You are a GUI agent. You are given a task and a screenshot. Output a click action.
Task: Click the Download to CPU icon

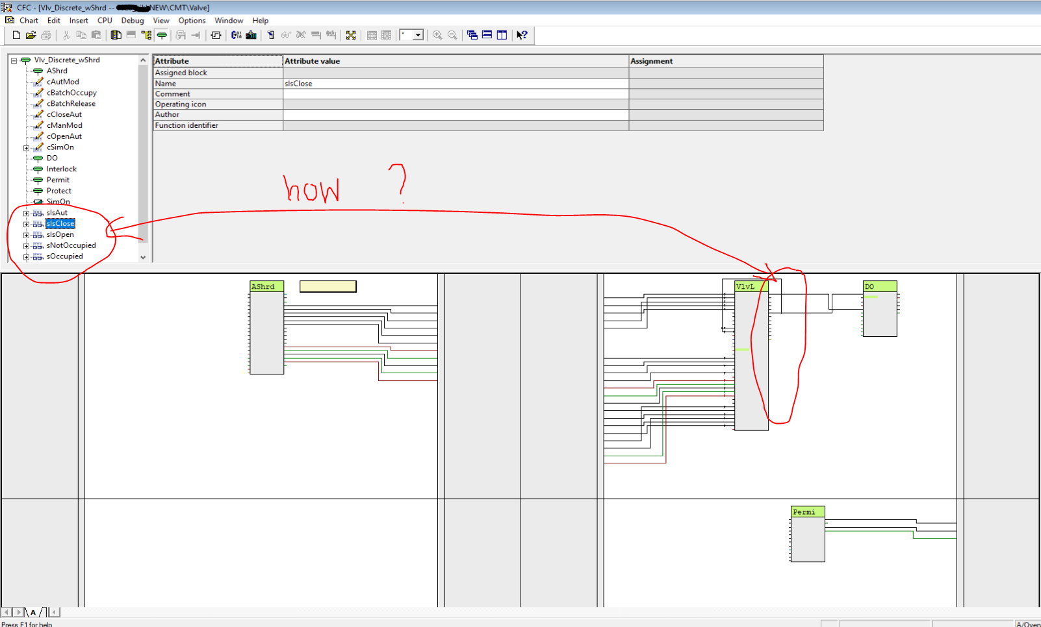251,35
